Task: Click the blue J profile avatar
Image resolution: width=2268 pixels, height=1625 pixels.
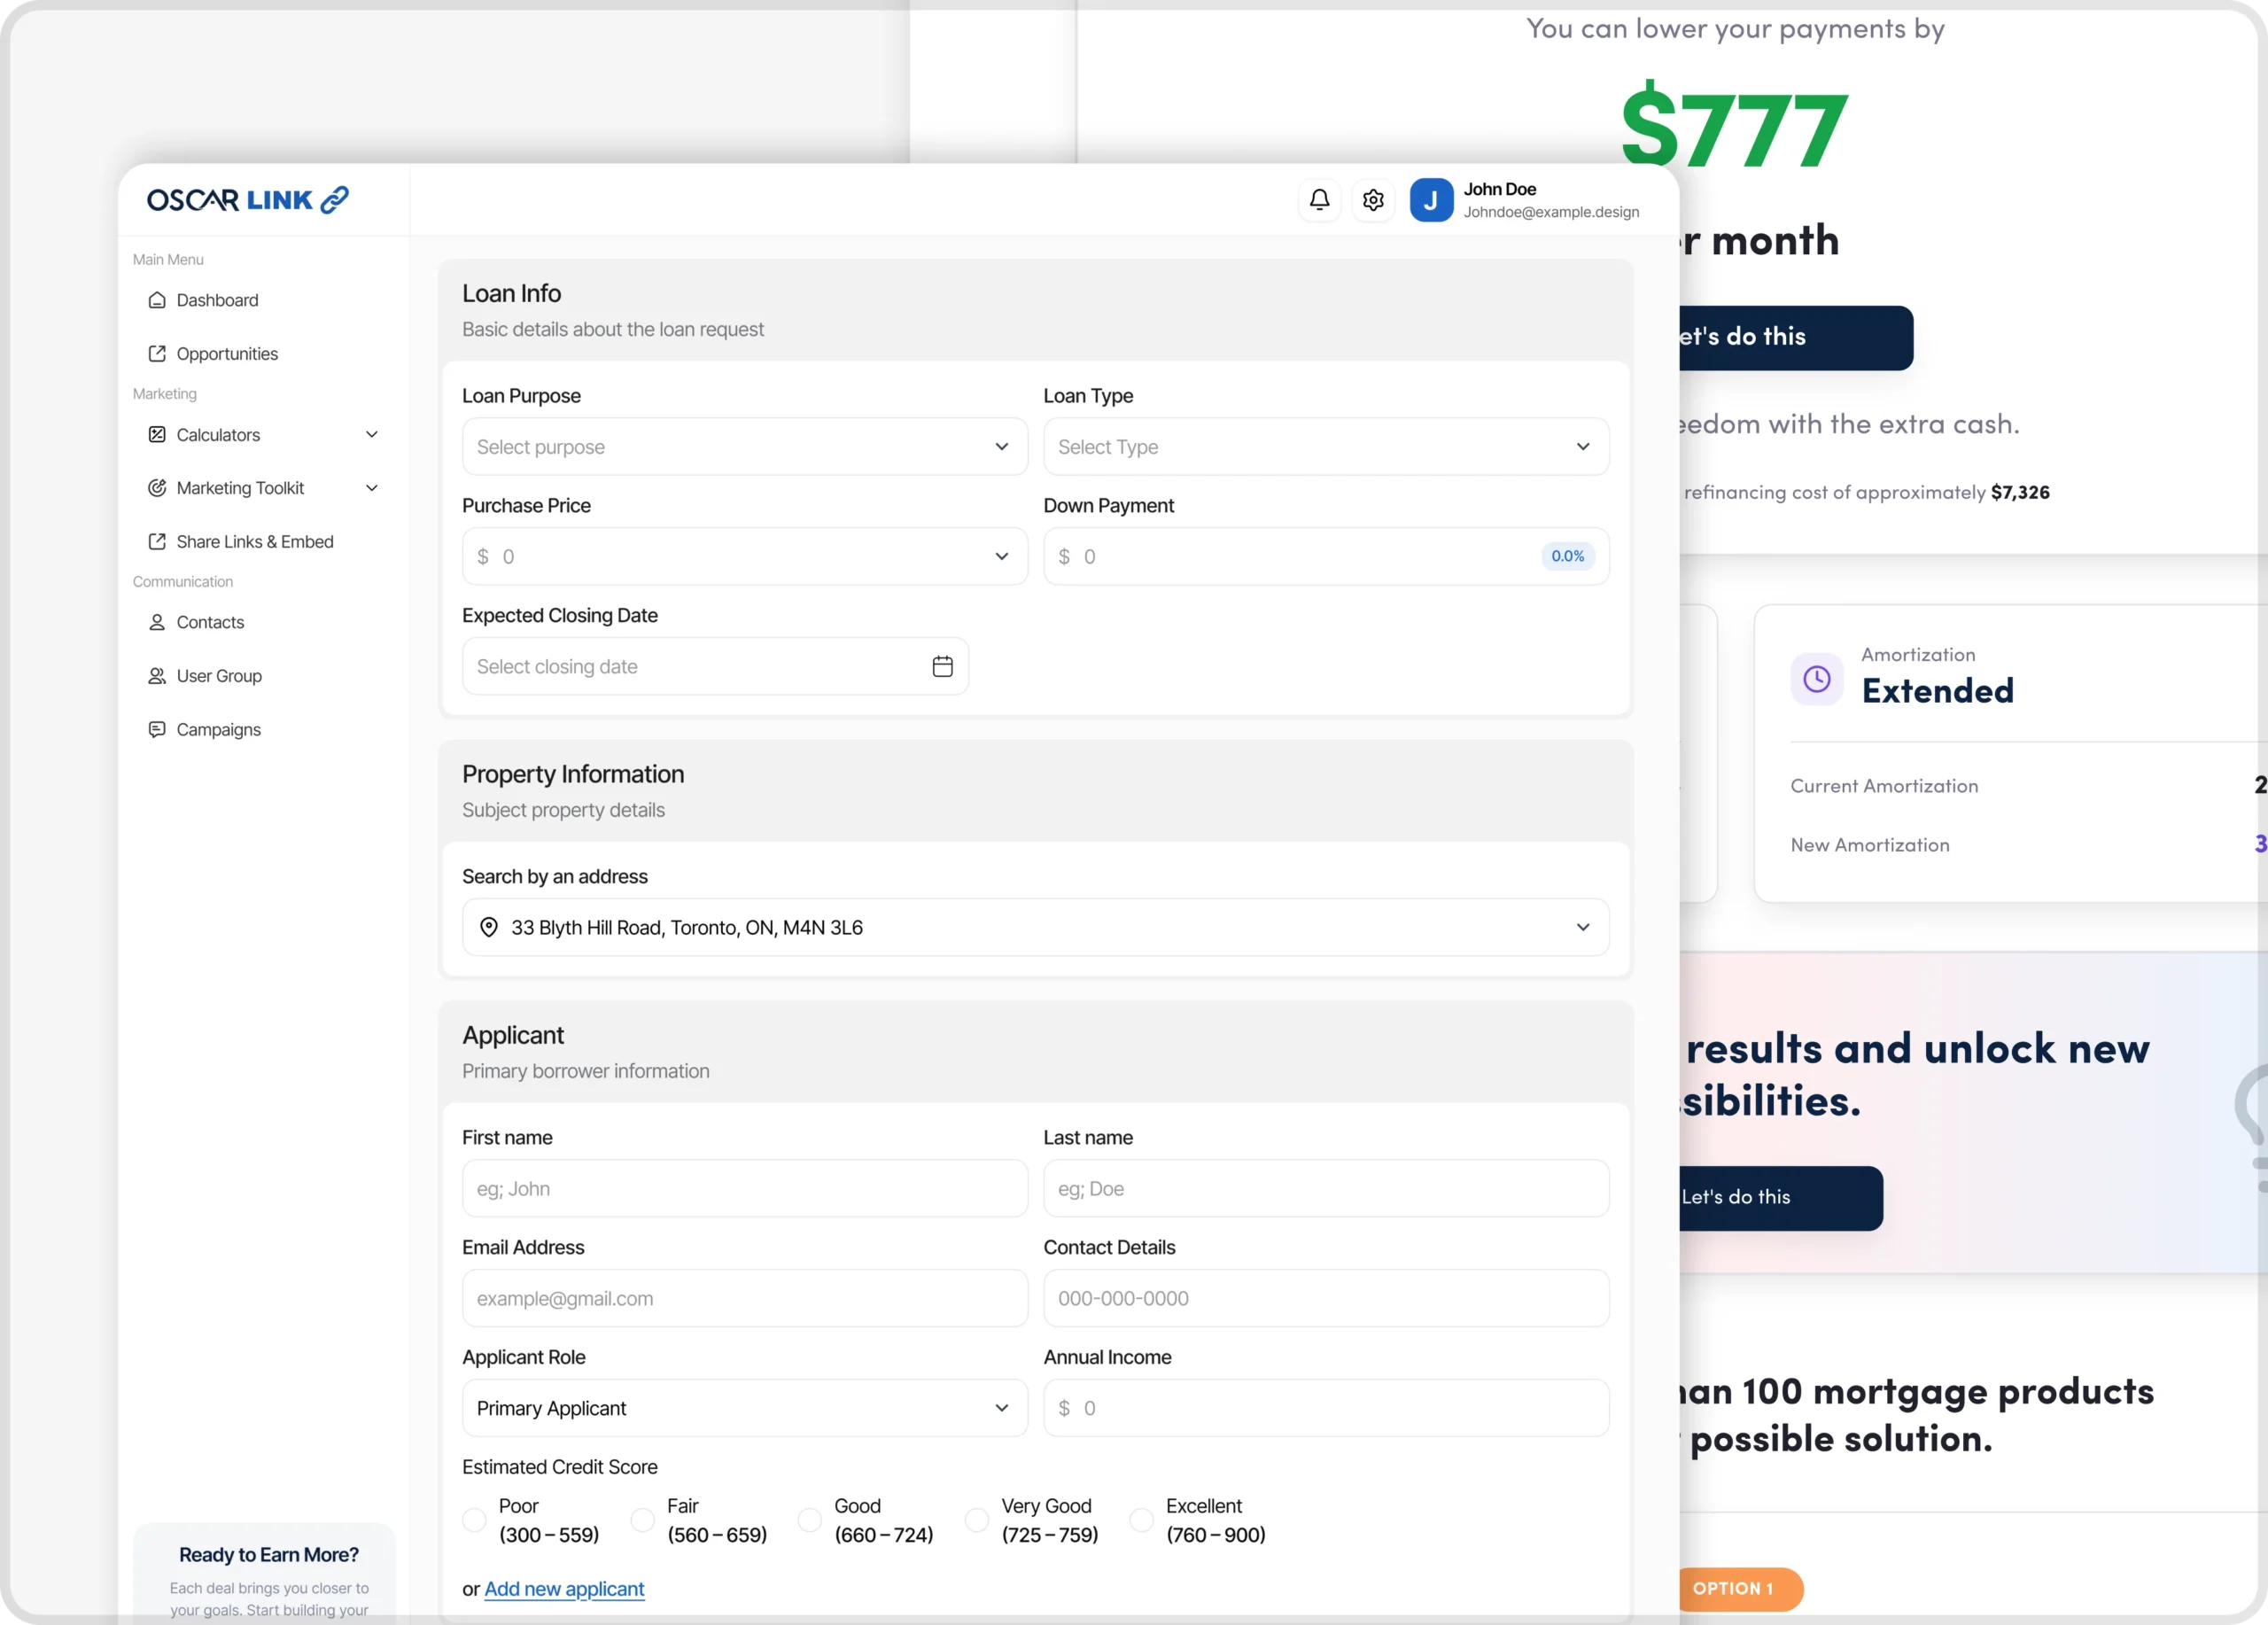Action: point(1430,200)
